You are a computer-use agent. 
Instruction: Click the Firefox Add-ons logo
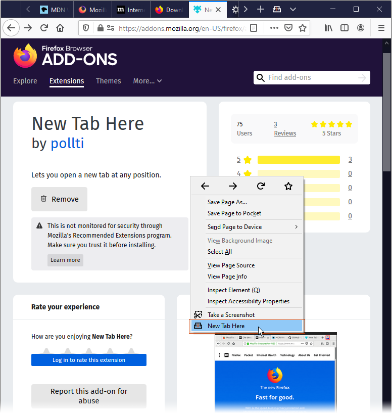(x=65, y=56)
